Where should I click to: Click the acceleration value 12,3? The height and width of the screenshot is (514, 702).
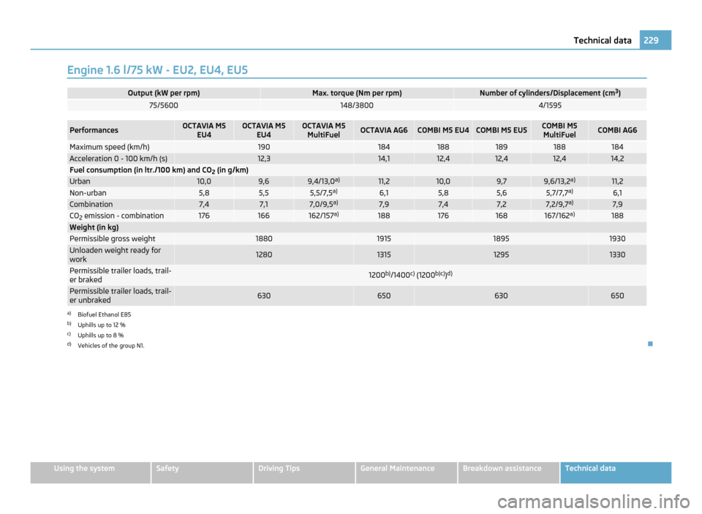click(264, 159)
